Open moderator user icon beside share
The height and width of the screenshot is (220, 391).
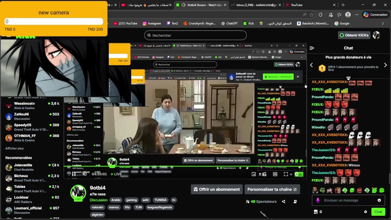[x=295, y=202]
